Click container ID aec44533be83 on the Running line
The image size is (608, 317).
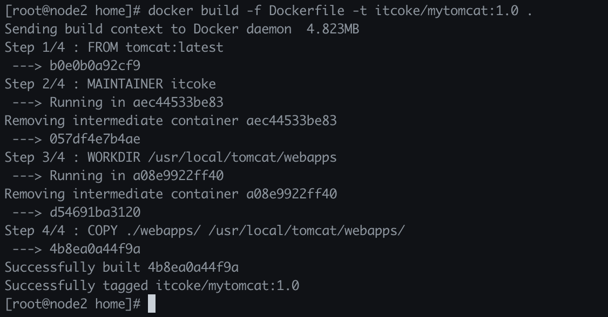[178, 102]
